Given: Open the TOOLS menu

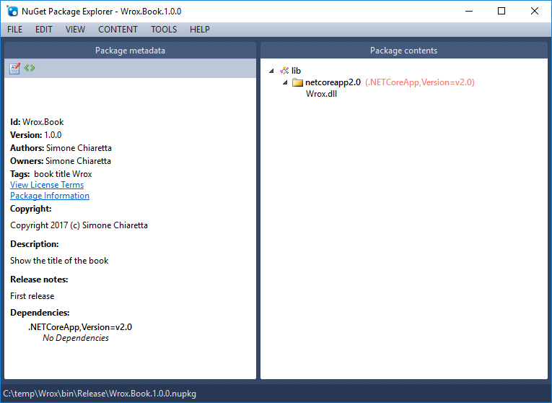Looking at the screenshot, I should (x=164, y=29).
